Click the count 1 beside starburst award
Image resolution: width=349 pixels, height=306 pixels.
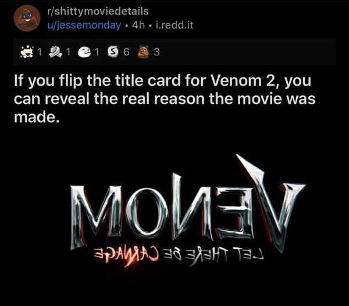click(x=40, y=52)
